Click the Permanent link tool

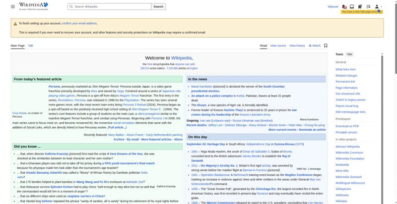tap(345, 82)
